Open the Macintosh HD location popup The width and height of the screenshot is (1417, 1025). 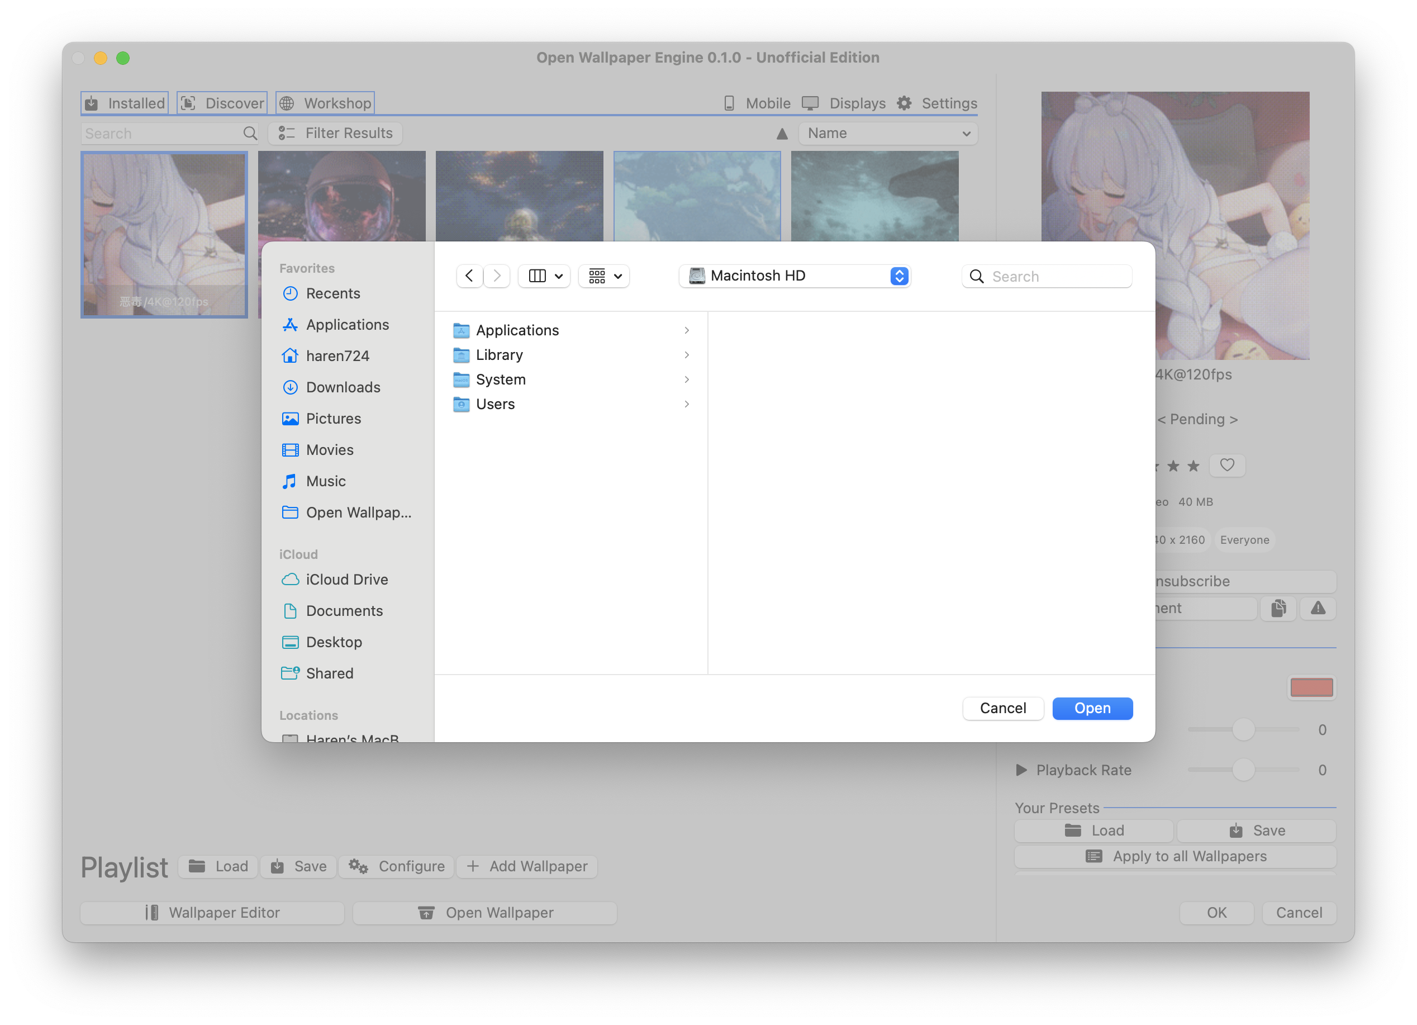coord(794,276)
